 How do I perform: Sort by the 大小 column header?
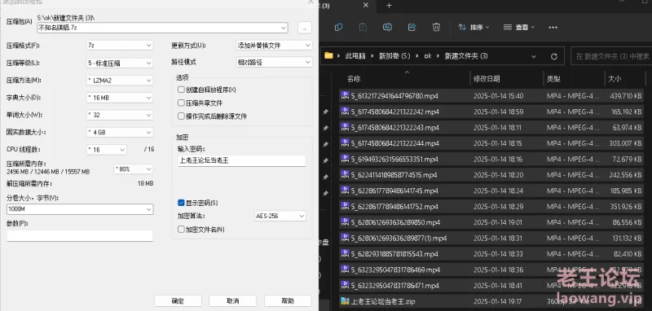coord(615,79)
